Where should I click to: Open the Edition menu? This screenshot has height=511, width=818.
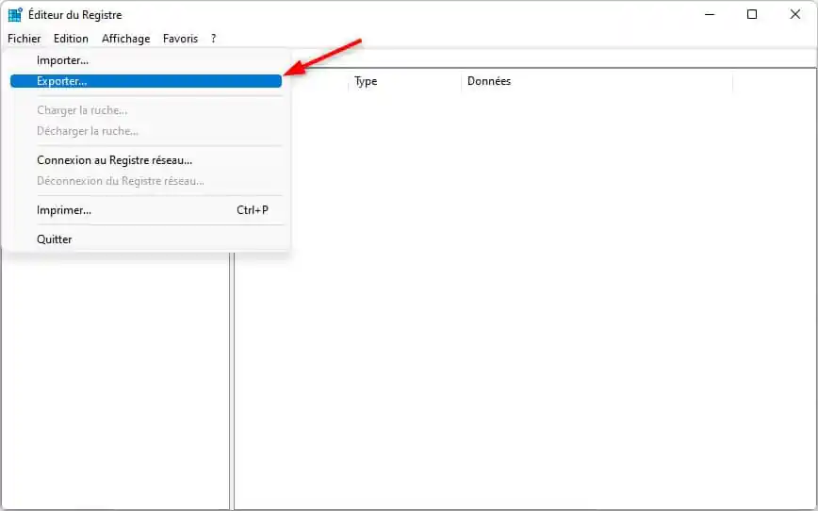tap(71, 39)
